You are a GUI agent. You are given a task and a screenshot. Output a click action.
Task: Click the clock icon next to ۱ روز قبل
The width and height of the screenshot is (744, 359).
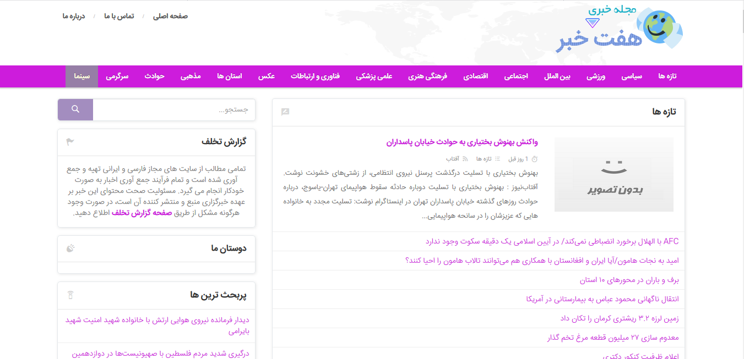(x=534, y=159)
